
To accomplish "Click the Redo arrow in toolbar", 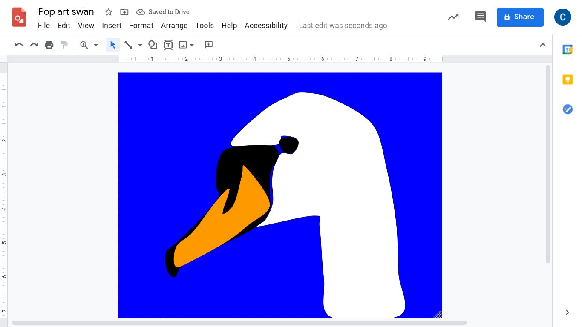I will pos(34,45).
